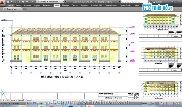The image size is (182, 107).
Task: Switch to the Annotate ribbon tab
Action: coord(27,5)
